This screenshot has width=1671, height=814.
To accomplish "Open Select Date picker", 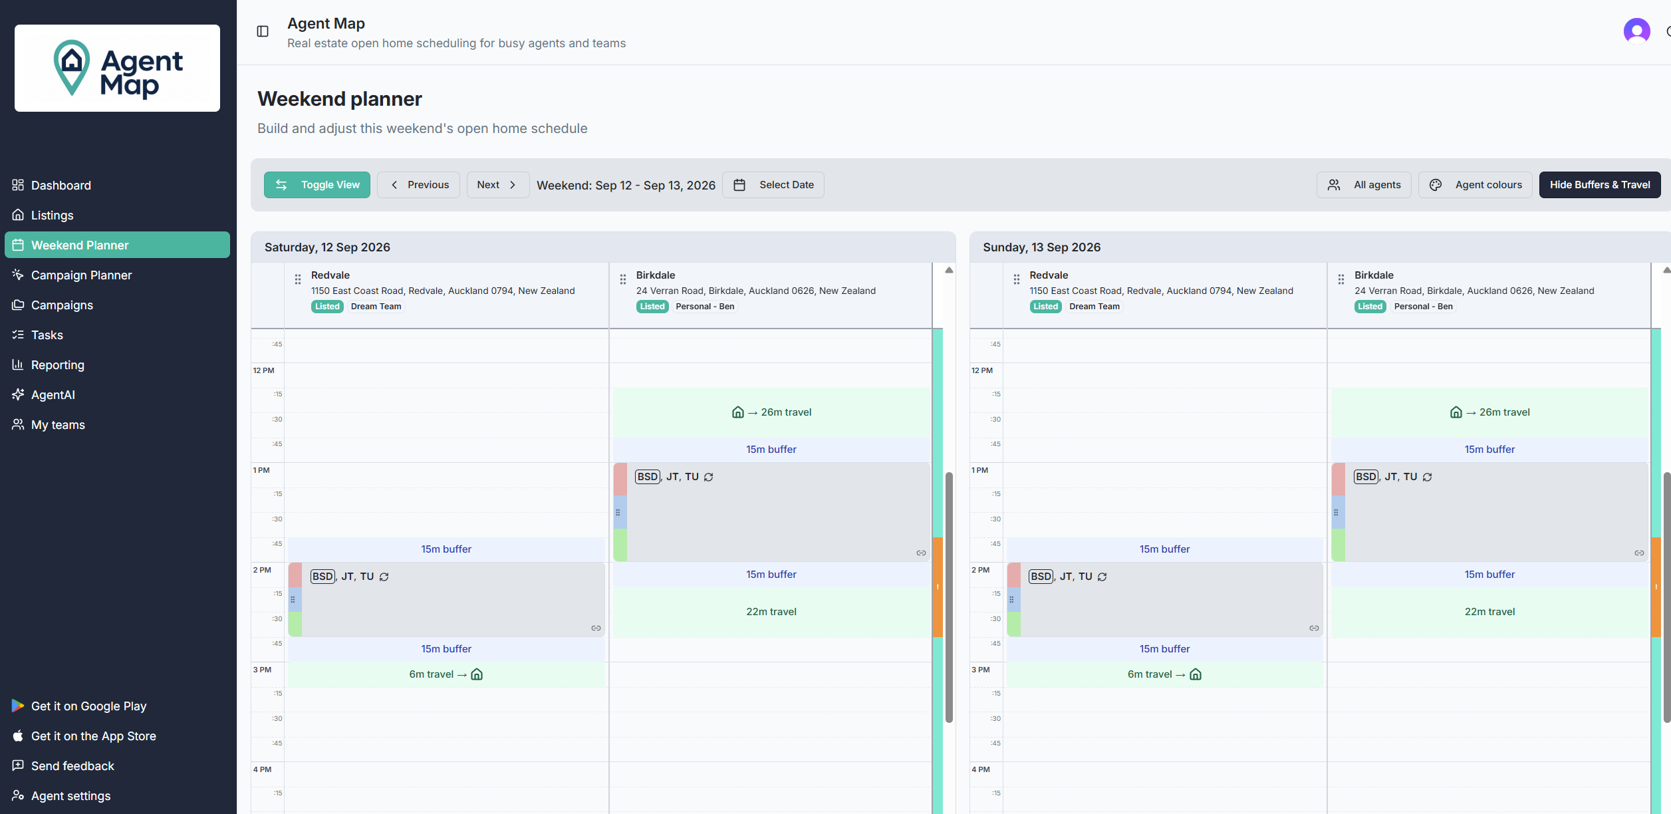I will tap(773, 185).
